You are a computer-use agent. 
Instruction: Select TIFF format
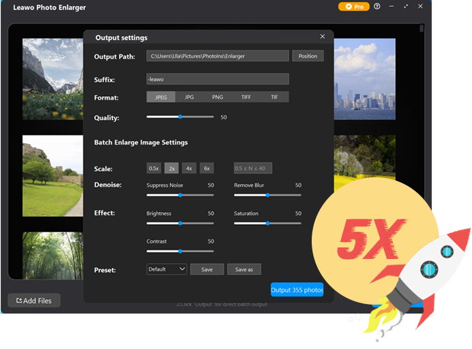246,97
